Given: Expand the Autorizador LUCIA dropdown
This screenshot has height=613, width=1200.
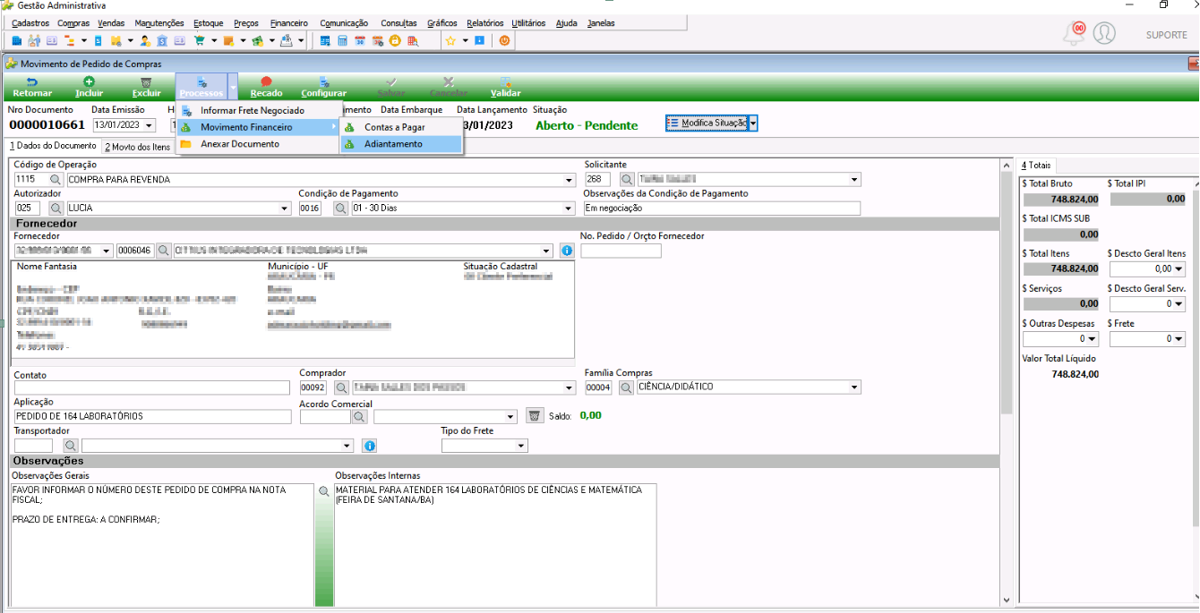Looking at the screenshot, I should pos(286,209).
